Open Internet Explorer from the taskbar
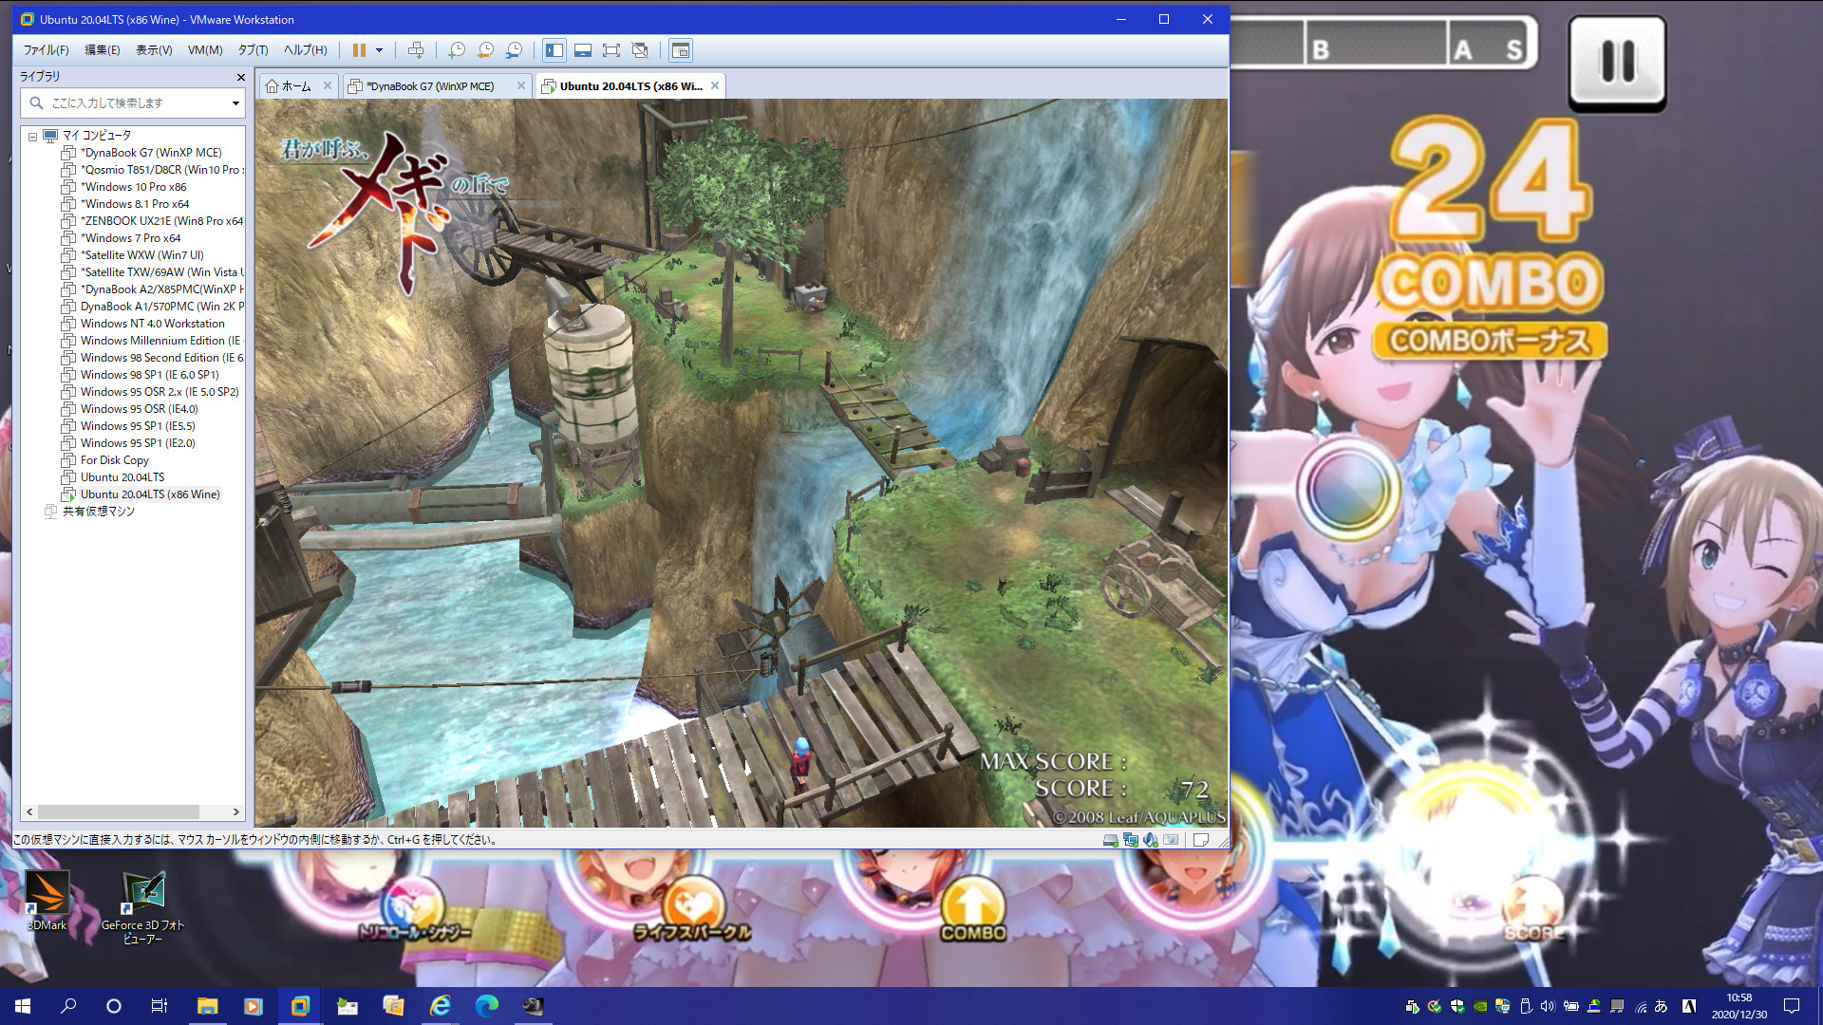This screenshot has width=1823, height=1025. point(441,1006)
